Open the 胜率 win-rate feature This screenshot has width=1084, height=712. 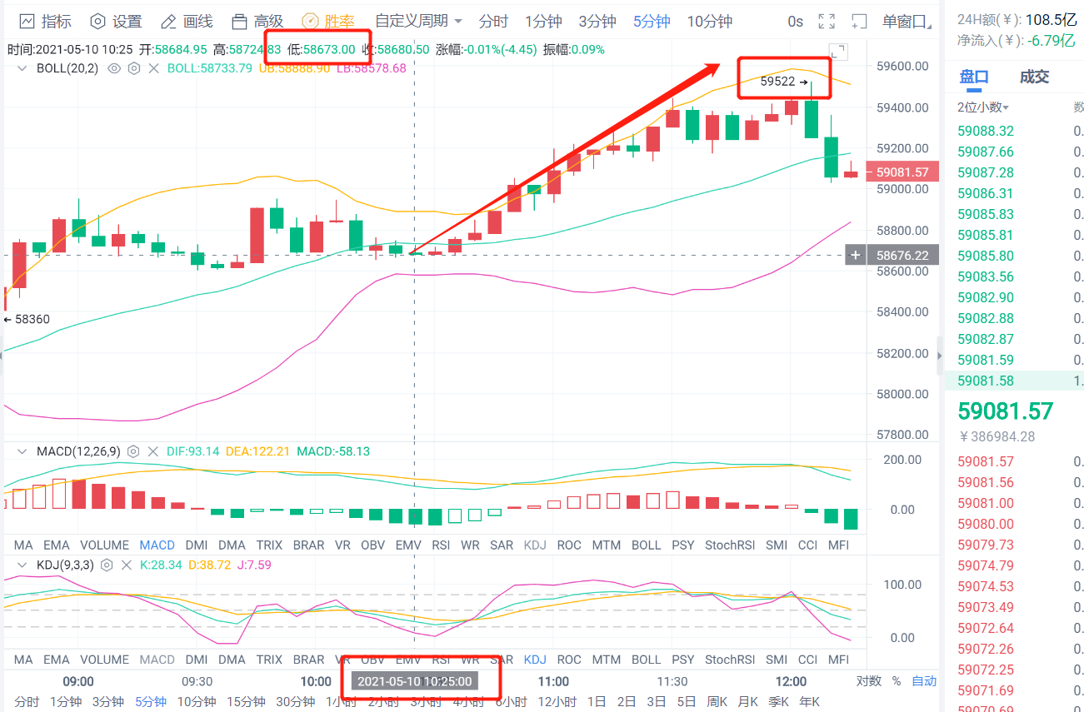(329, 22)
